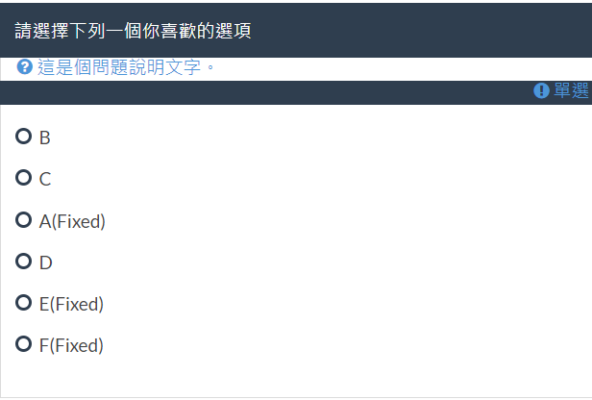Viewport: 592px width, 400px height.
Task: Click the question mark help icon
Action: click(25, 68)
